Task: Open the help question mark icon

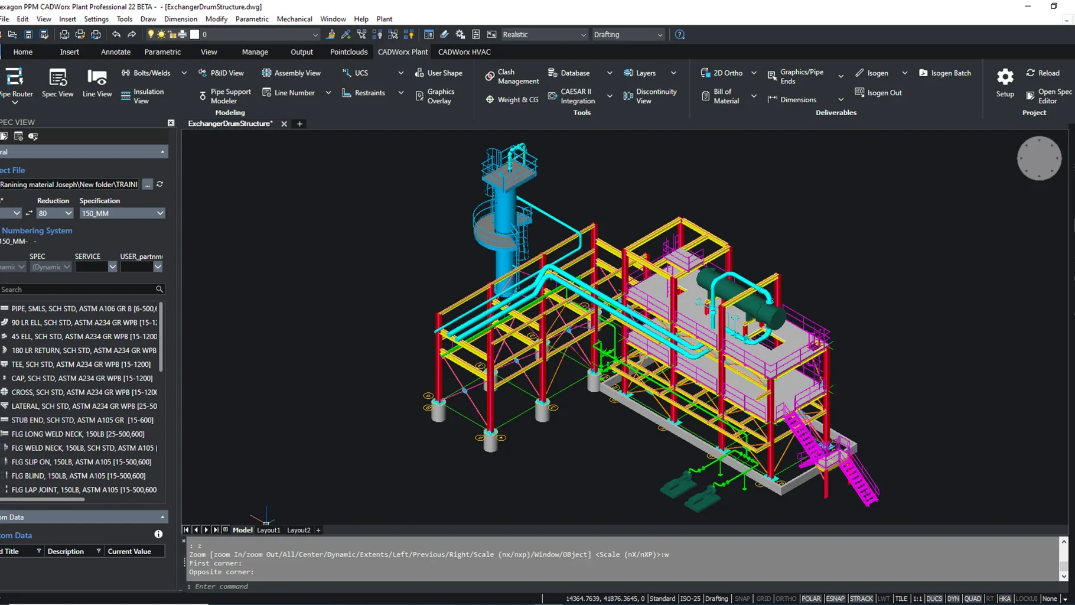Action: click(680, 34)
